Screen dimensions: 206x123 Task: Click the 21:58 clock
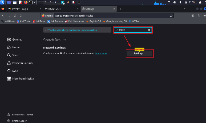(x=192, y=2)
